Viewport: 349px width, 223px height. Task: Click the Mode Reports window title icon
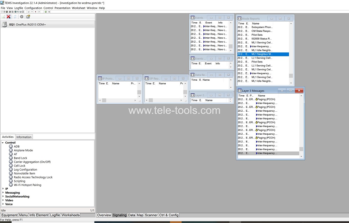(239, 18)
